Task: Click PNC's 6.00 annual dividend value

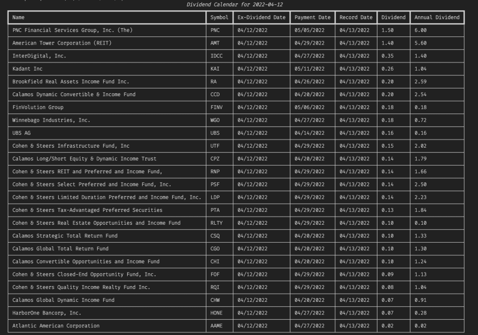Action: (420, 30)
